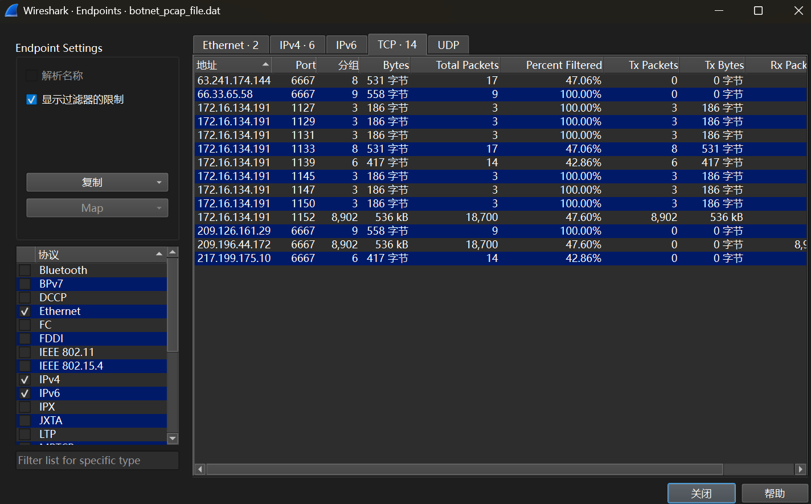
Task: Click the table horizontal scroll left arrow
Action: [200, 469]
